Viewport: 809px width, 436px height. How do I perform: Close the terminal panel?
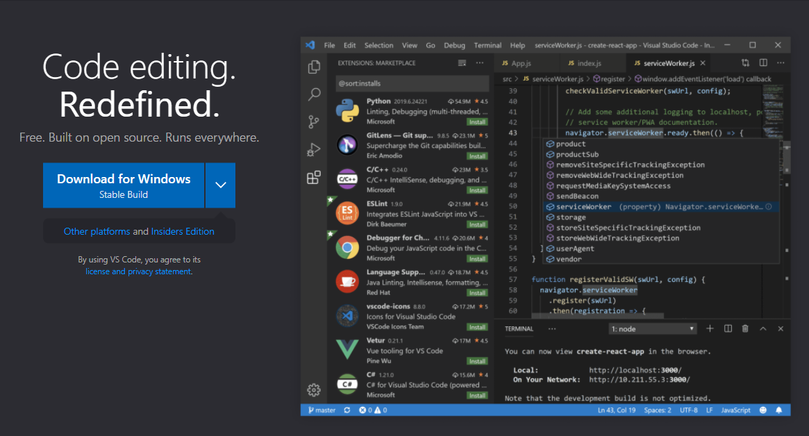(x=781, y=328)
